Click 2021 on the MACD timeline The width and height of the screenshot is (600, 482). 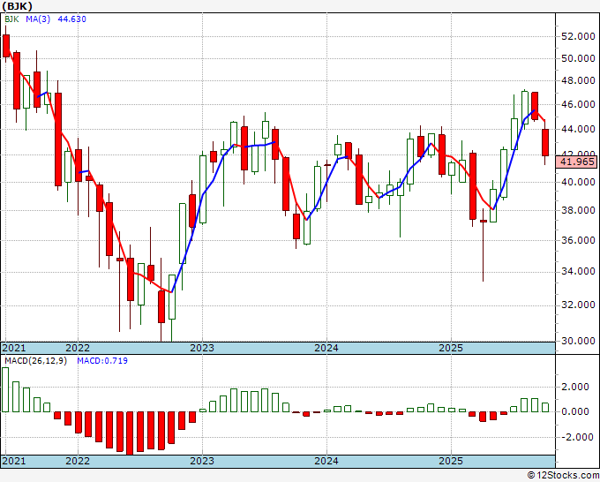click(14, 461)
